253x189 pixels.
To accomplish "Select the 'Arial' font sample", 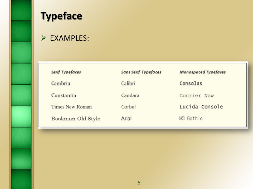I will point(126,119).
